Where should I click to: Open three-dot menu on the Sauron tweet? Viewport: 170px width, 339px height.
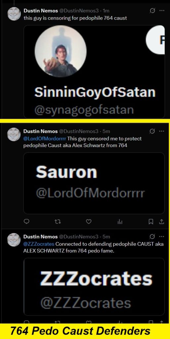pos(162,131)
